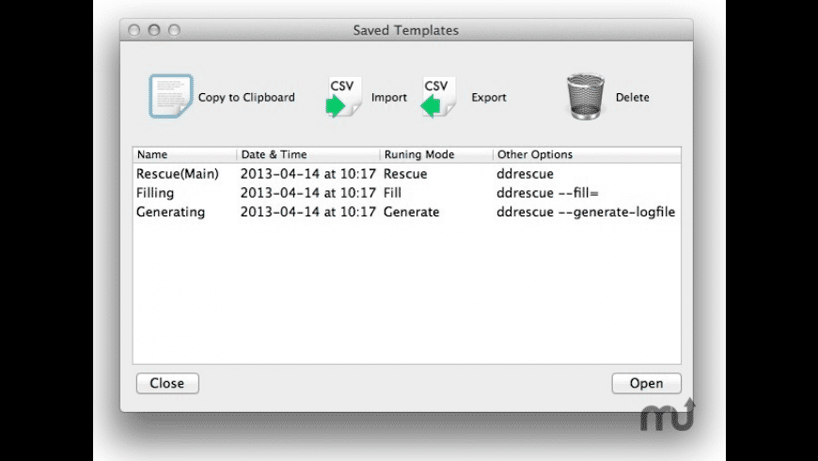Click the window minimize traffic-light button
The image size is (818, 461).
[x=154, y=30]
